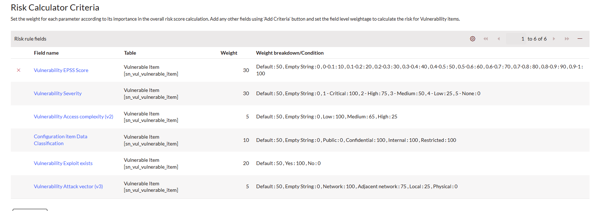Go to first page of risk rule fields
Image resolution: width=604 pixels, height=211 pixels.
click(x=486, y=39)
